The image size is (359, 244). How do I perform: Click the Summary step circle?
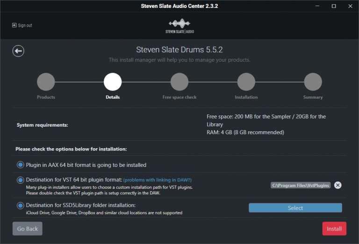point(313,82)
